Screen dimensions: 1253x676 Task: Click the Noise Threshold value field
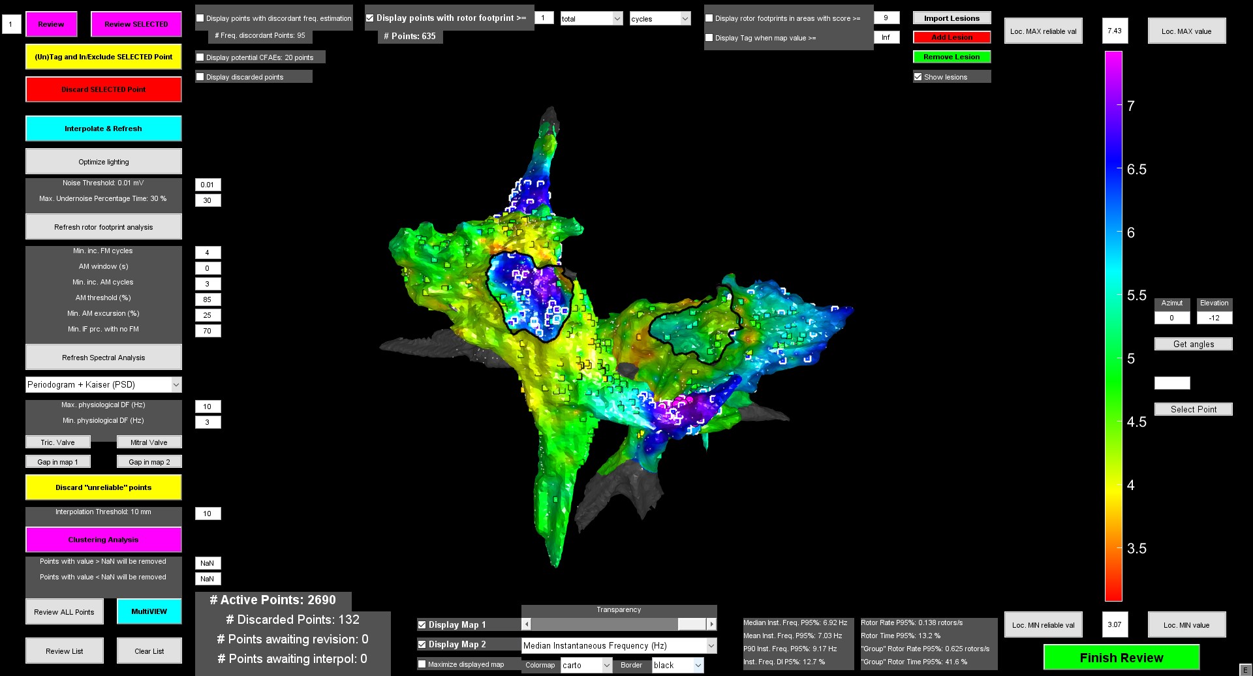coord(208,185)
